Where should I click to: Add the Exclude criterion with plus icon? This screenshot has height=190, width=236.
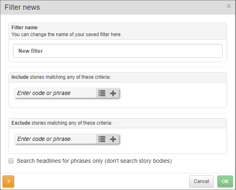pyautogui.click(x=113, y=139)
